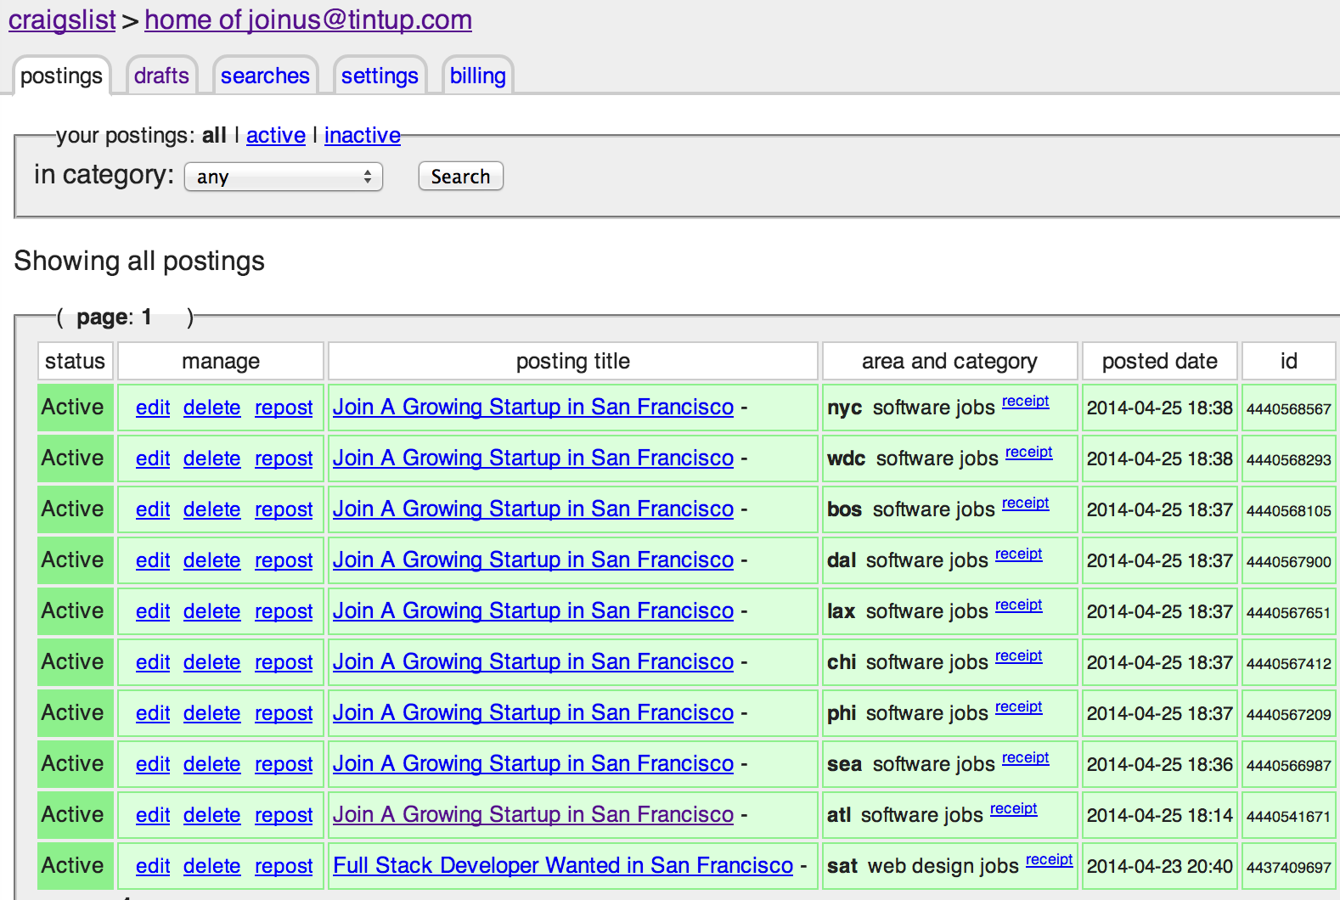Viewport: 1340px width, 900px height.
Task: Open the settings tab
Action: point(380,76)
